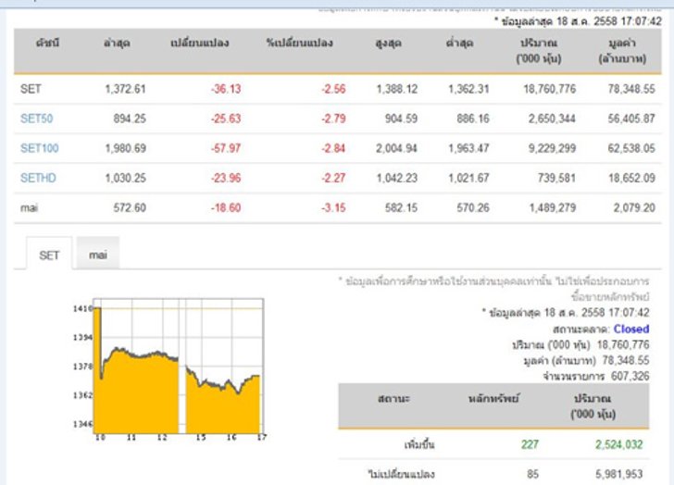Click SET100 percent change -2.84
This screenshot has height=485, width=674.
[333, 148]
